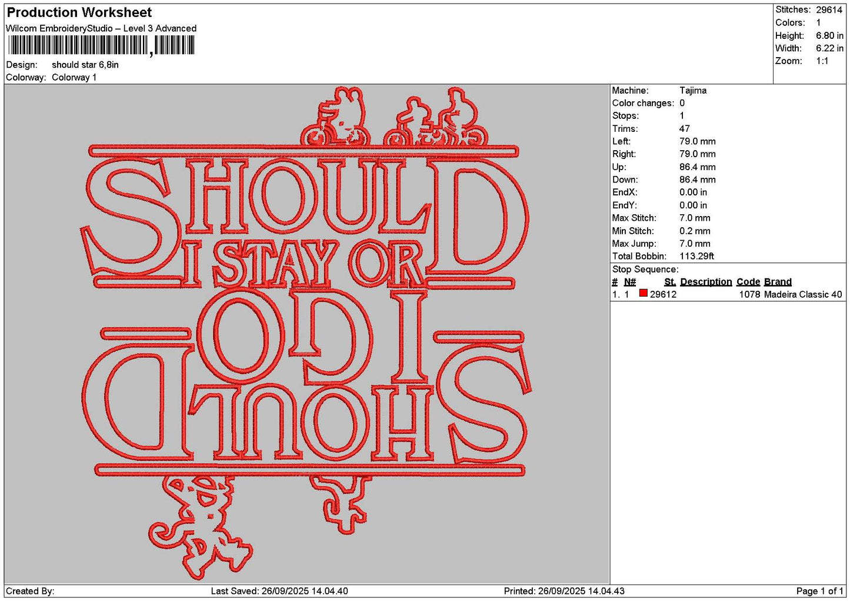
Task: Click Total Bobbin value 113.29ft
Action: point(697,256)
